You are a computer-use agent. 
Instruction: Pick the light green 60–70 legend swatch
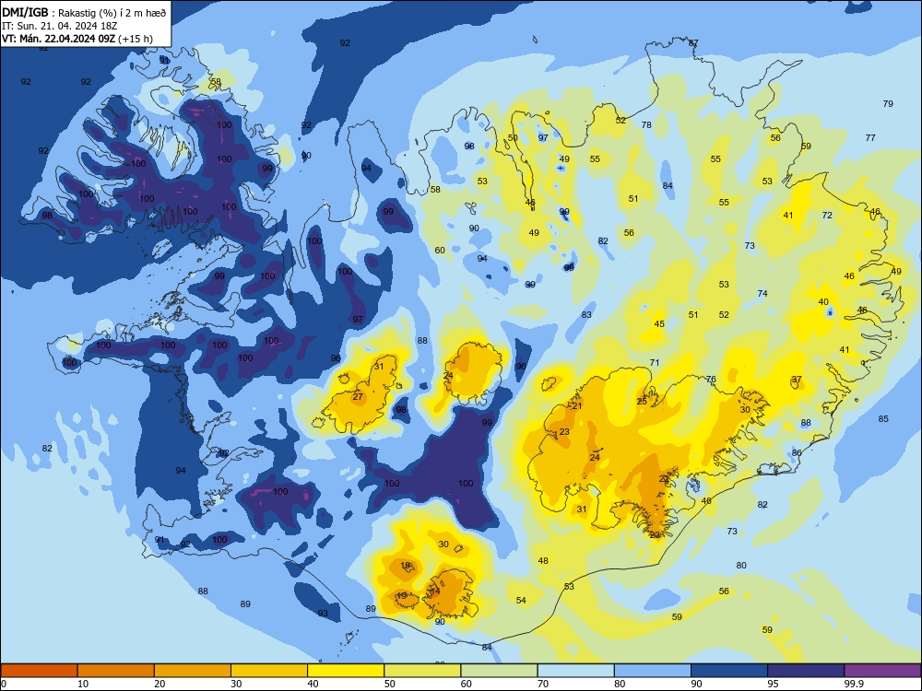click(499, 671)
